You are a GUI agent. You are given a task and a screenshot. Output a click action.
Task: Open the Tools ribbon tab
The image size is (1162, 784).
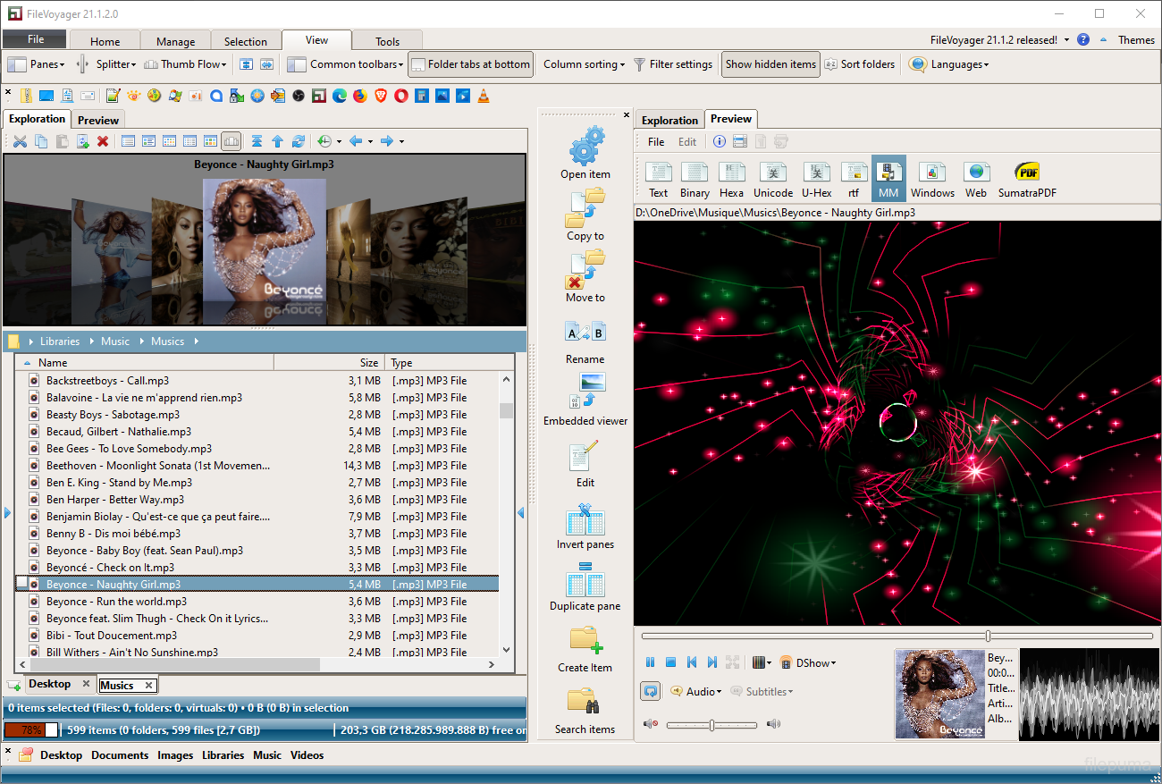click(387, 41)
